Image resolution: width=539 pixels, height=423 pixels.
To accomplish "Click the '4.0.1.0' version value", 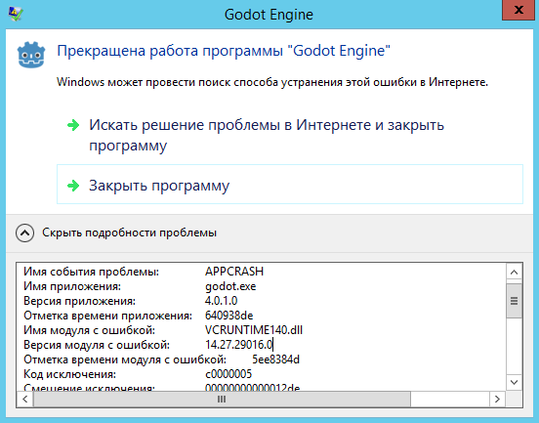I will tap(221, 301).
